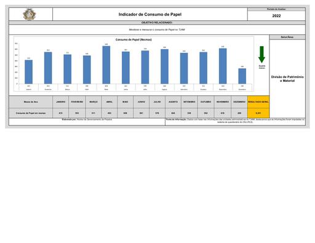Click the Elaborado por footer text
The width and height of the screenshot is (315, 243).
tap(87, 119)
